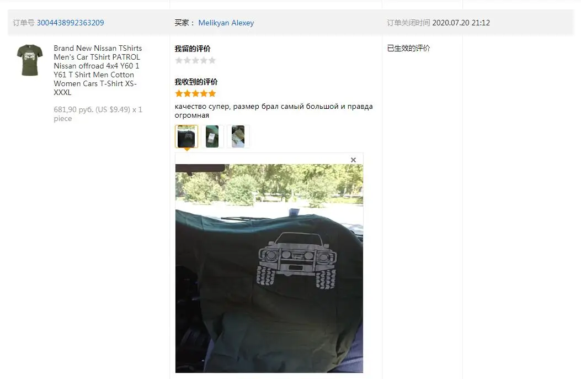Rate one star in my left feedback
Image resolution: width=581 pixels, height=379 pixels.
click(179, 60)
